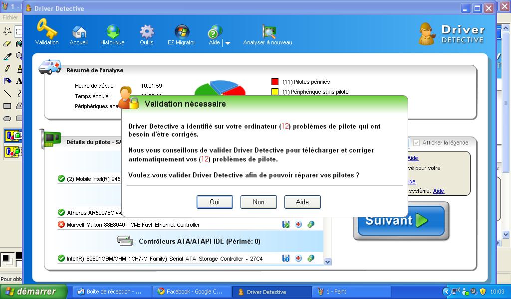Screen dimensions: 511x299
Task: Click red X status icon beside Marvell Yukon
Action: (x=61, y=224)
